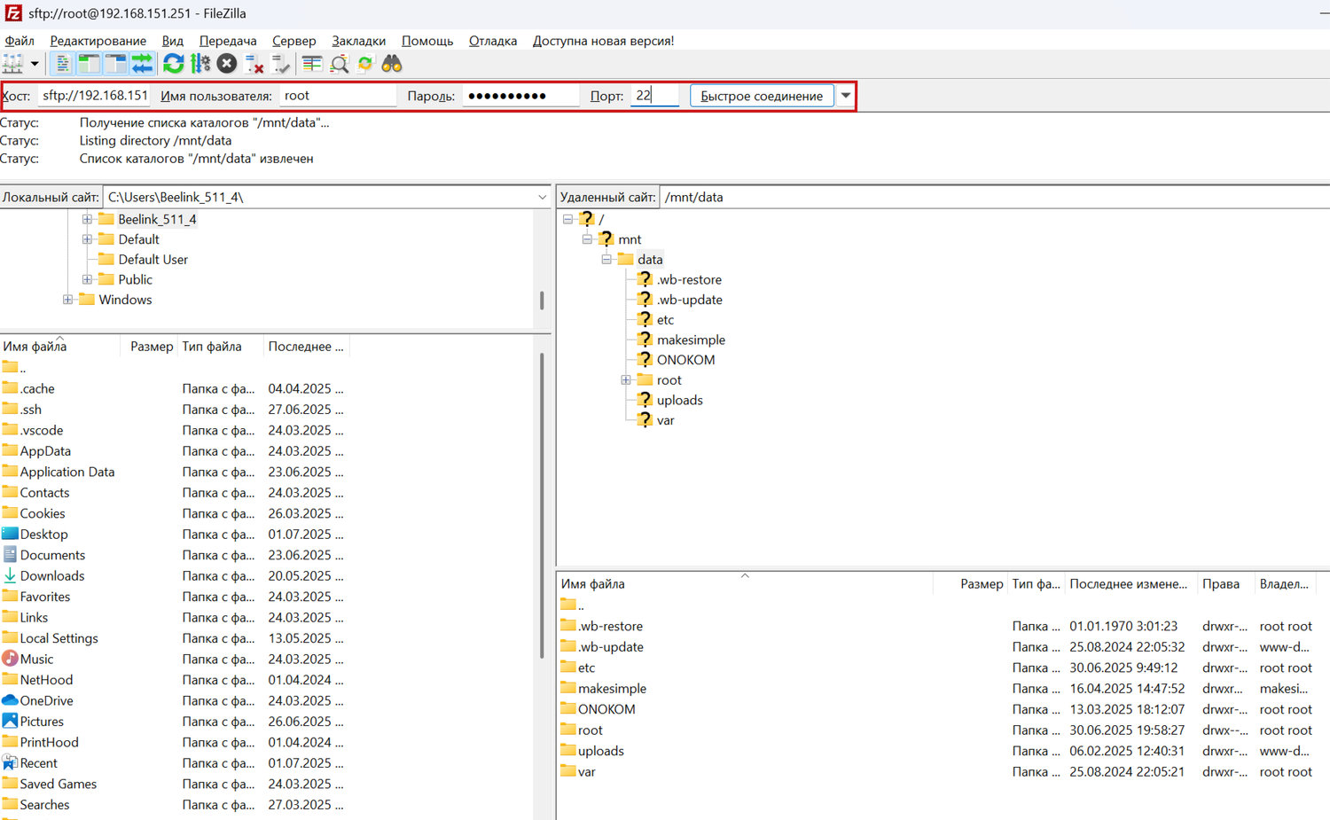Select the Documents folder icon in local list

point(10,555)
